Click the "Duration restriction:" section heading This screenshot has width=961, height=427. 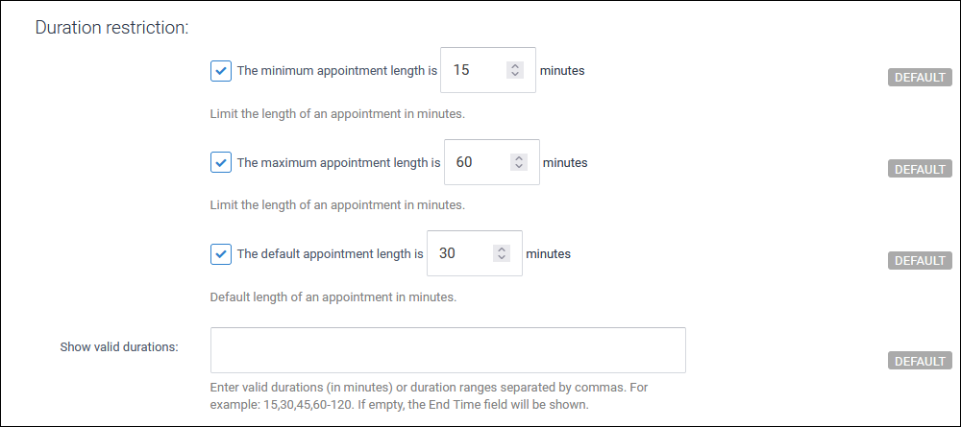point(111,27)
